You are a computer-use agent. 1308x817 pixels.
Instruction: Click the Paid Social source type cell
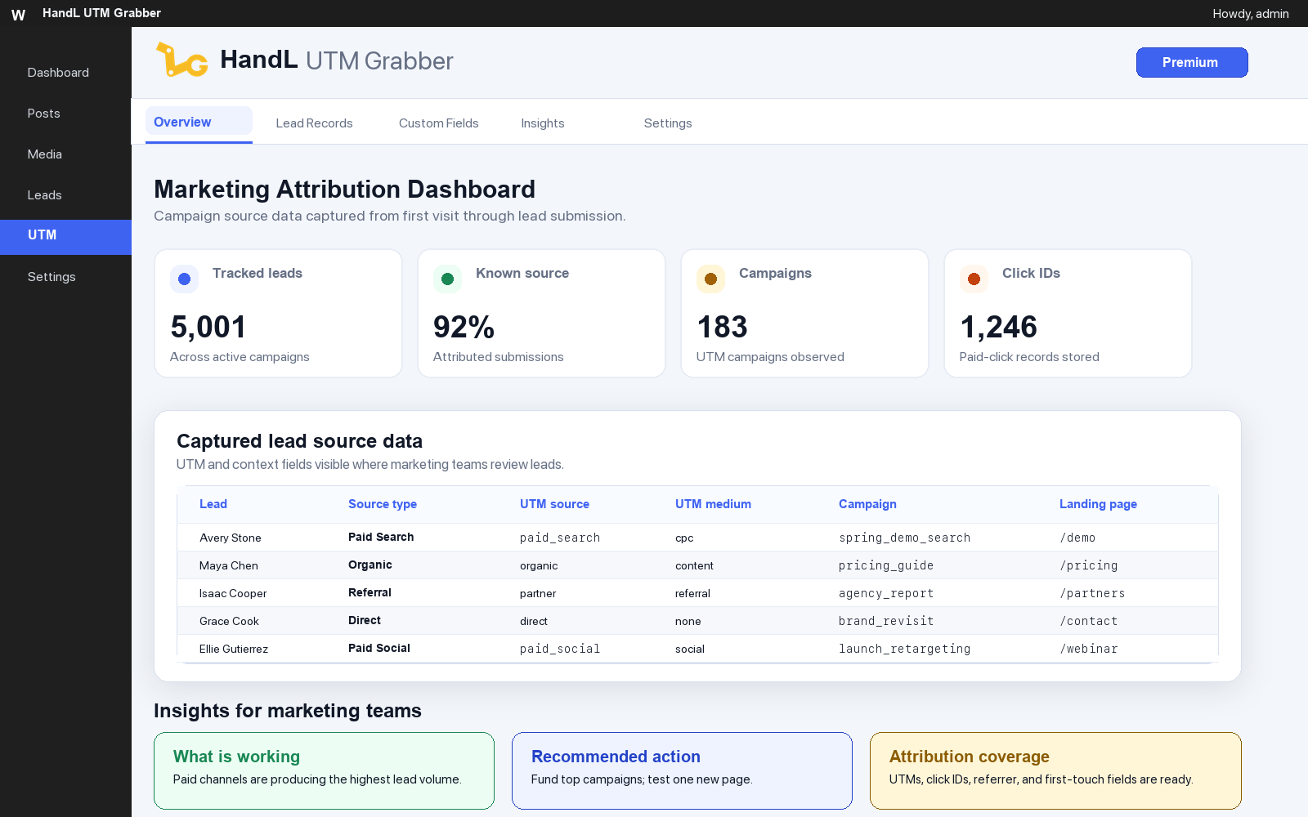click(x=379, y=648)
